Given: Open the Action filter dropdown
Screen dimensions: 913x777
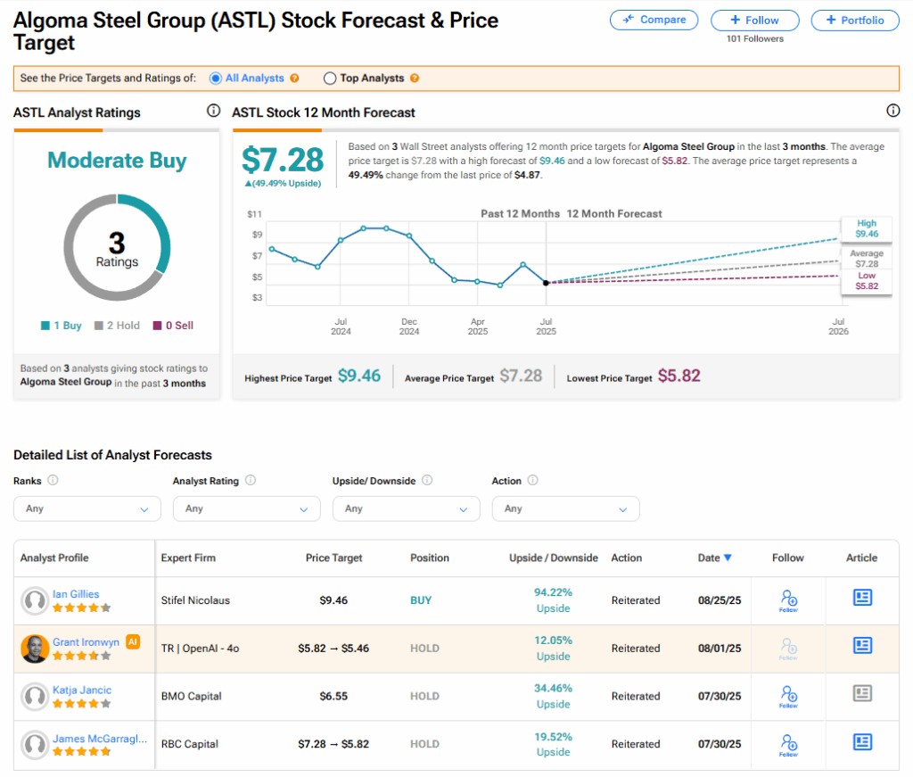Looking at the screenshot, I should 565,508.
